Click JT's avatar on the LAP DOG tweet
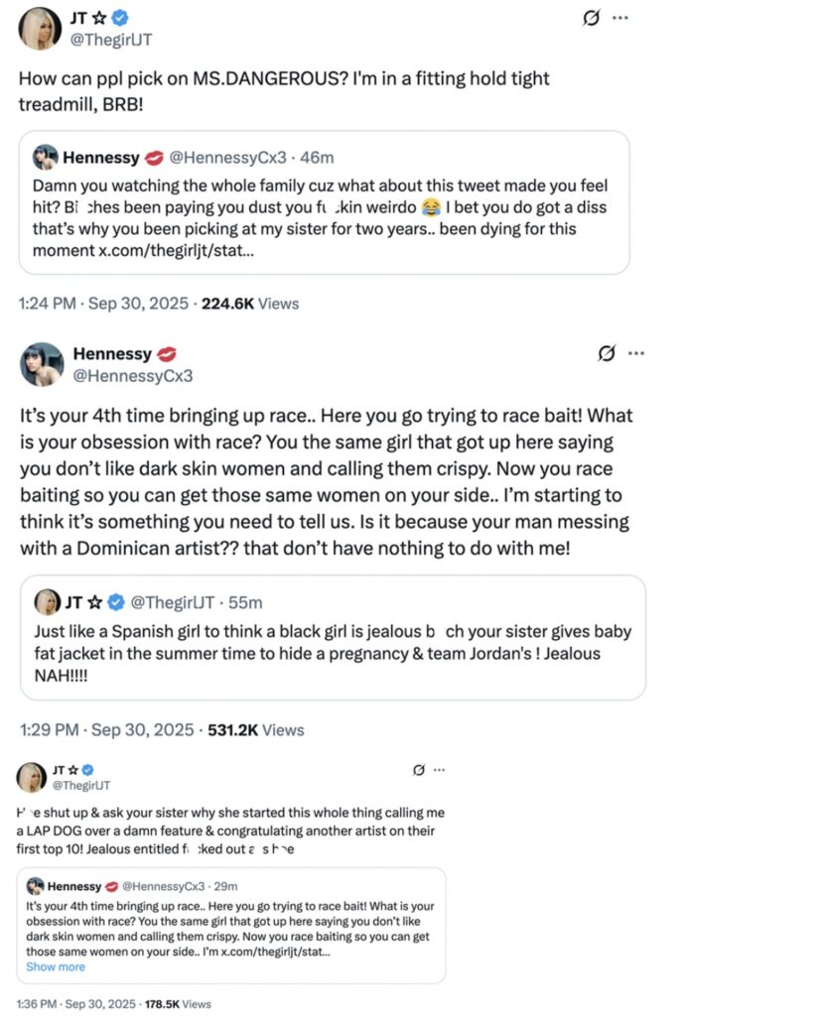Screen dimensions: 825x1016 click(32, 777)
